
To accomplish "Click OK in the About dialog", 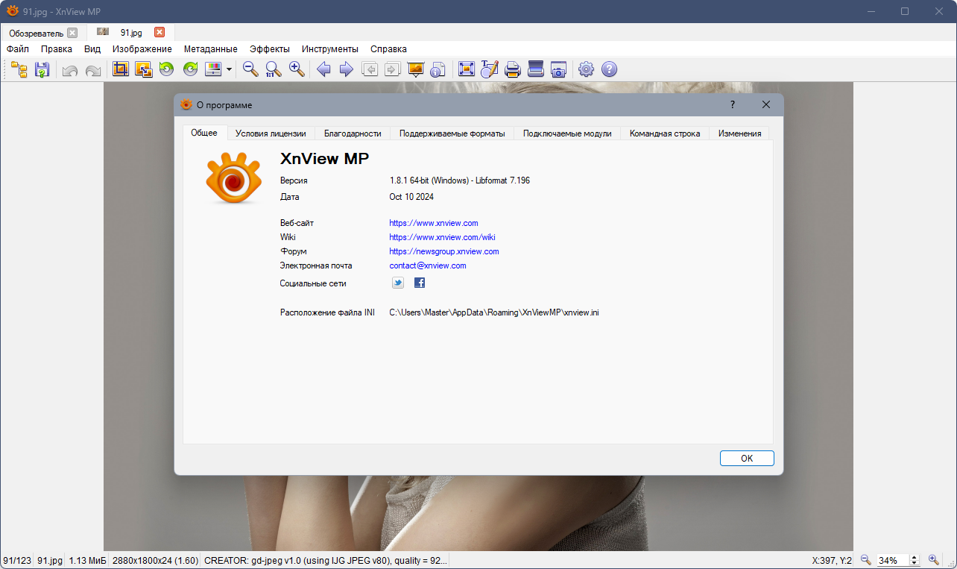I will click(747, 459).
